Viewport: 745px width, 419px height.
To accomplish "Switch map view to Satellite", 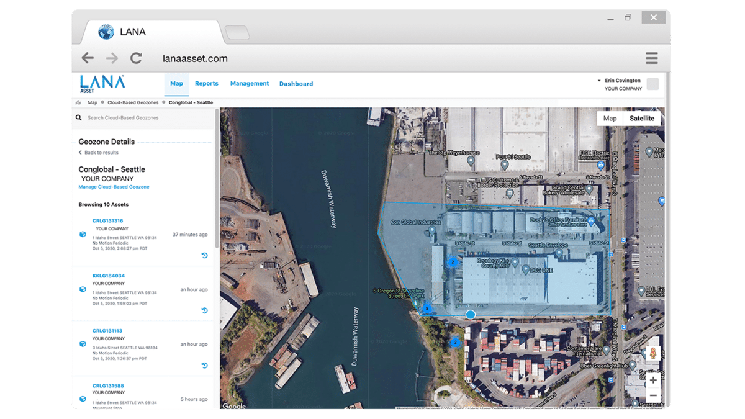I will (642, 119).
